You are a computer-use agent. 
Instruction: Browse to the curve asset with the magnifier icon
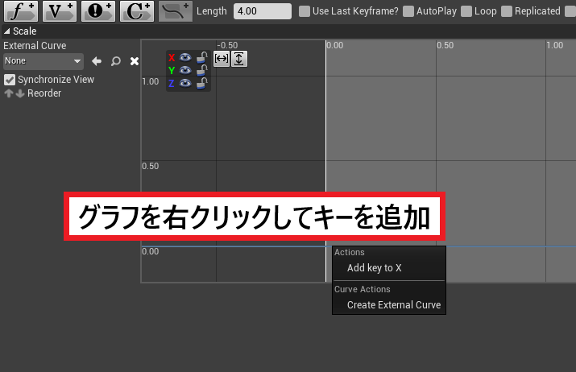tap(116, 61)
